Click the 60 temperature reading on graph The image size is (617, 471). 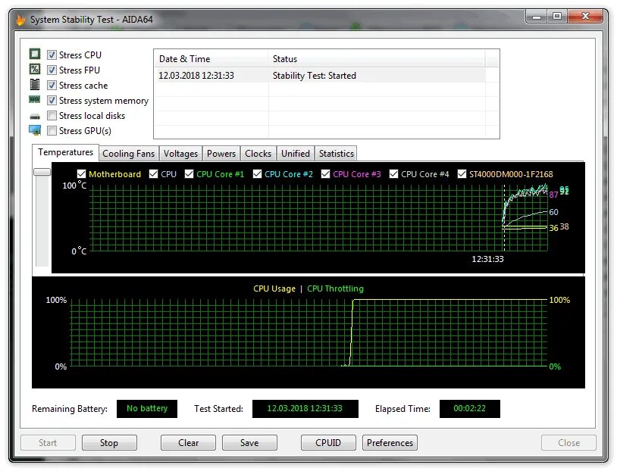[553, 212]
